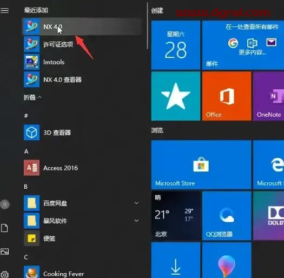Collapse recently added with 折叠

pos(32,97)
